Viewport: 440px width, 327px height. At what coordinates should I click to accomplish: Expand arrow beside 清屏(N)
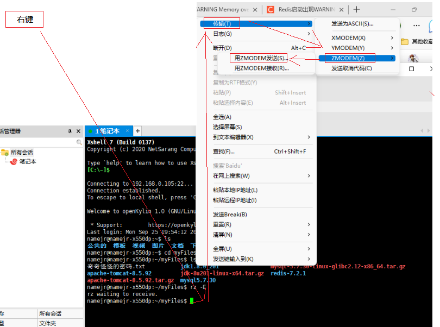[x=309, y=235]
